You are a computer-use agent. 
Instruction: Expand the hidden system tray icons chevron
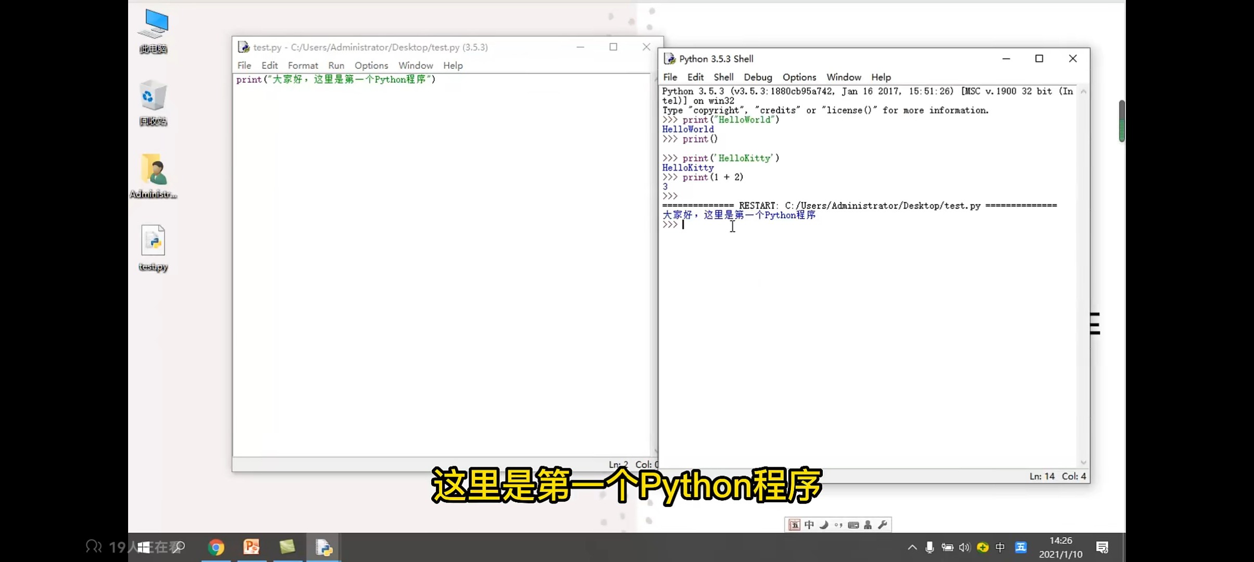[x=912, y=547]
